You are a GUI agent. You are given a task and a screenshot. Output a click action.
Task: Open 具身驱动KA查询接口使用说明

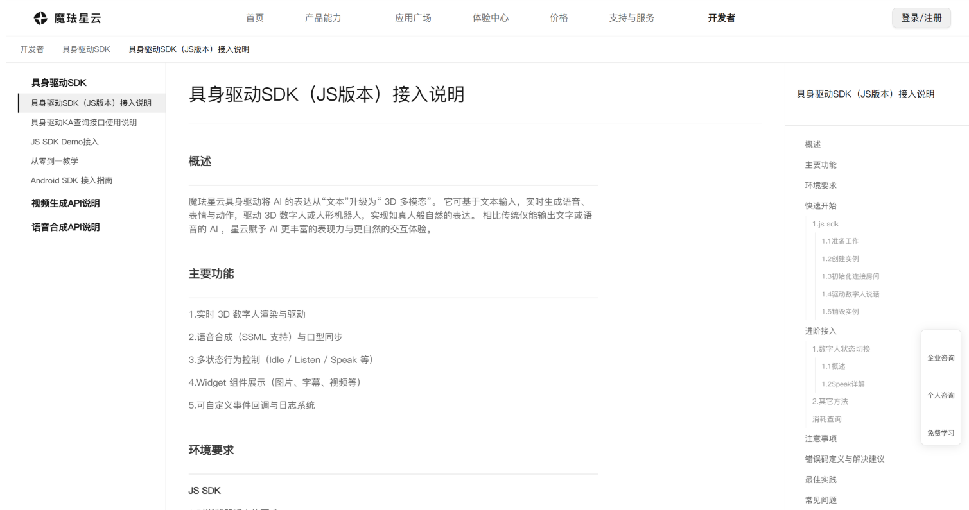coord(83,123)
